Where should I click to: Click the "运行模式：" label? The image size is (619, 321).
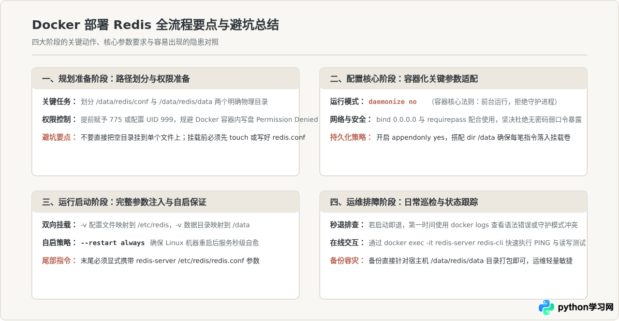[x=348, y=102]
